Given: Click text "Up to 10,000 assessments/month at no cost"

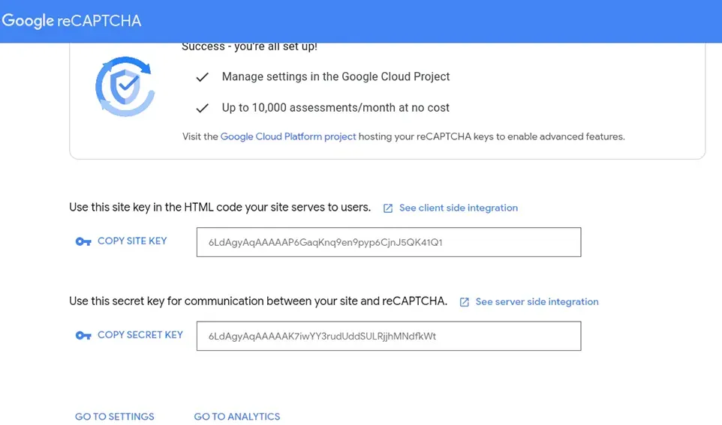Looking at the screenshot, I should 335,108.
